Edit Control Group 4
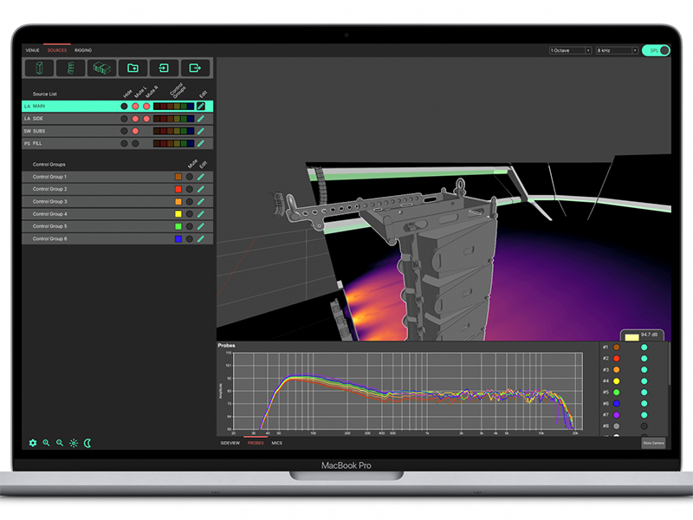 201,214
